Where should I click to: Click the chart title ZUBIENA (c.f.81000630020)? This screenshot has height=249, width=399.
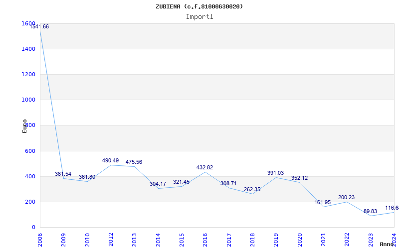point(199,6)
